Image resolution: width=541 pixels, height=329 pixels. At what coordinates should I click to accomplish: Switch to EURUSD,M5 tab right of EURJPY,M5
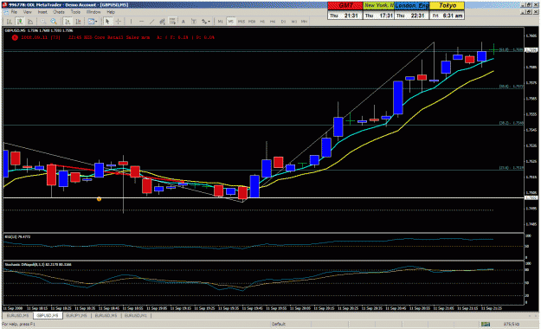click(106, 315)
